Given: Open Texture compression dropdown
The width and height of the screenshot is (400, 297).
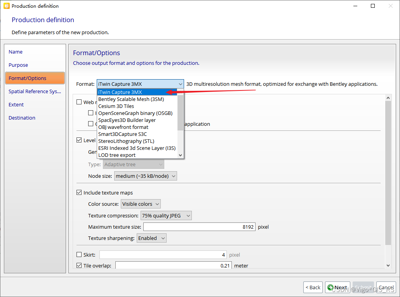Looking at the screenshot, I should point(166,216).
